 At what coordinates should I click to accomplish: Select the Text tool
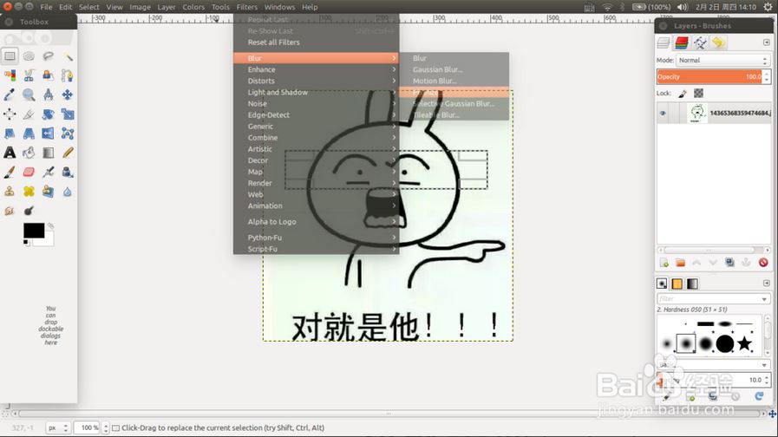click(10, 153)
